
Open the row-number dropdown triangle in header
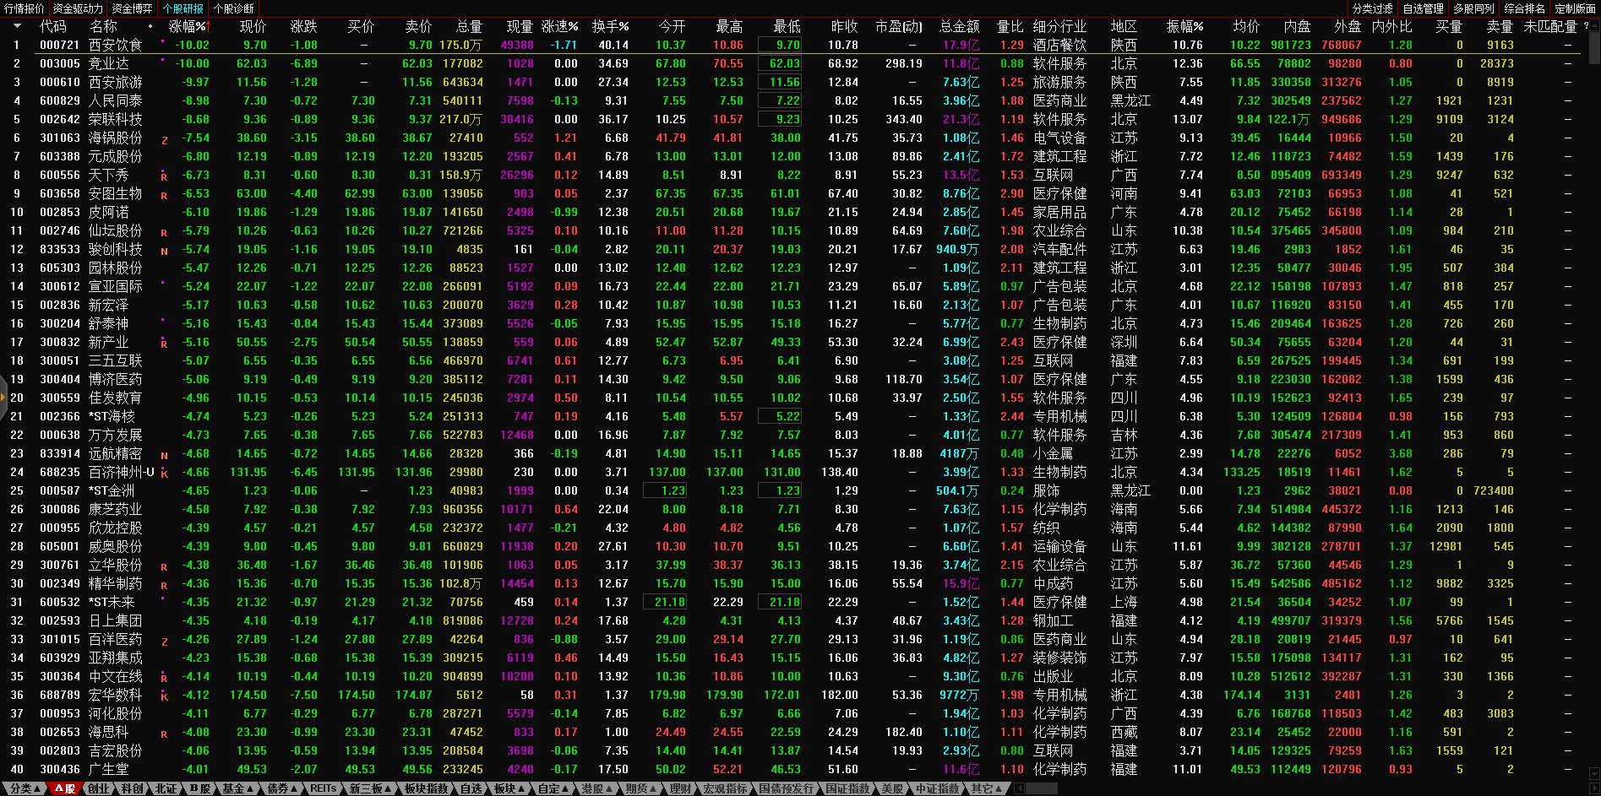[x=17, y=27]
